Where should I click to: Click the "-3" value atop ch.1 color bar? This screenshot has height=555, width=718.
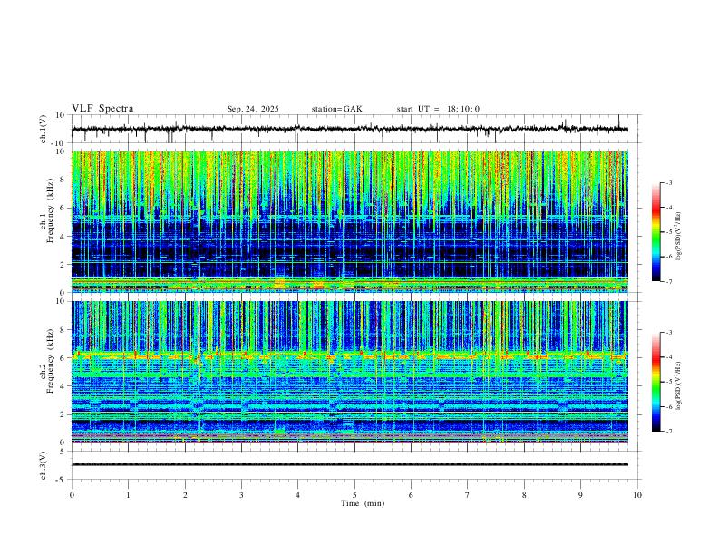pyautogui.click(x=669, y=182)
